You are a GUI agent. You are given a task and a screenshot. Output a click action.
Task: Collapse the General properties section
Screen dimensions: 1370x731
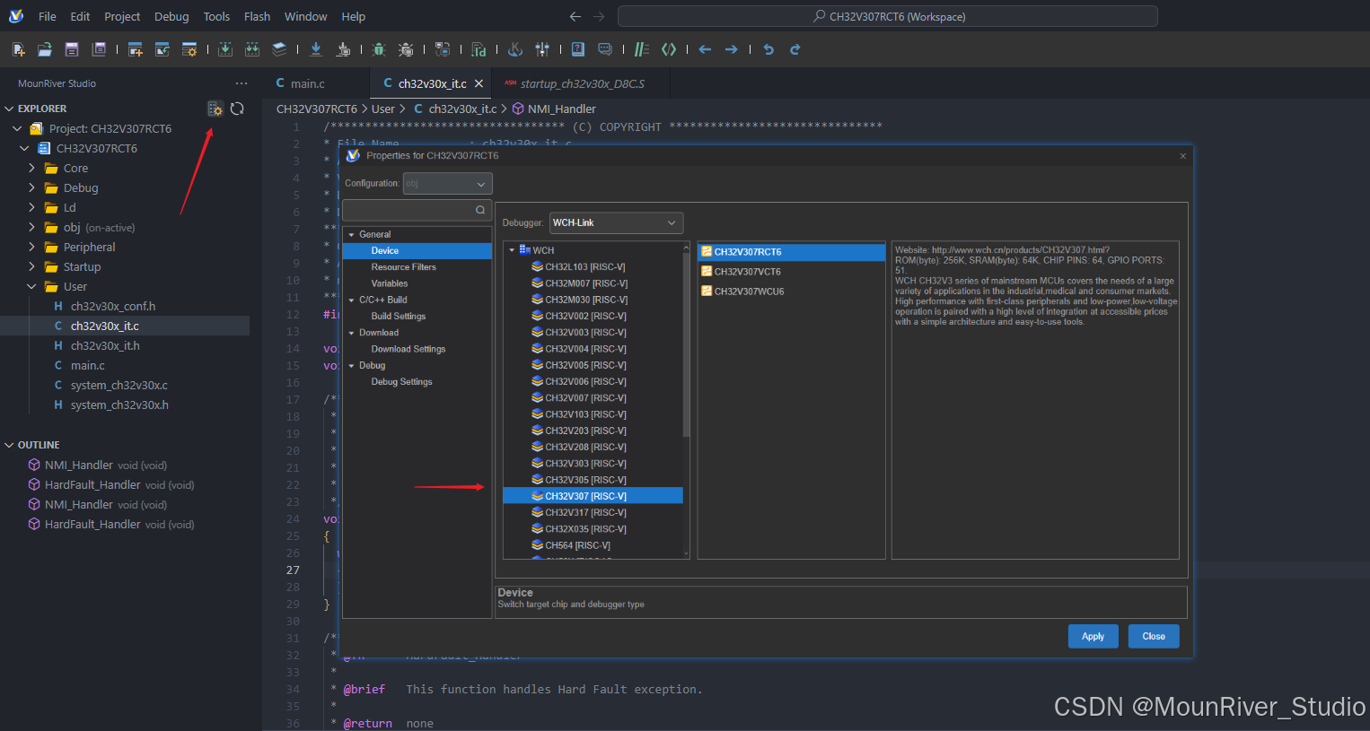[x=352, y=234]
